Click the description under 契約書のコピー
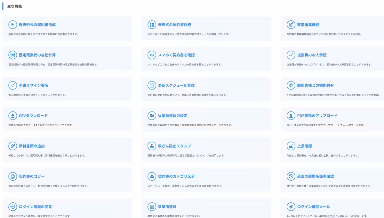384x218 pixels. point(48,186)
